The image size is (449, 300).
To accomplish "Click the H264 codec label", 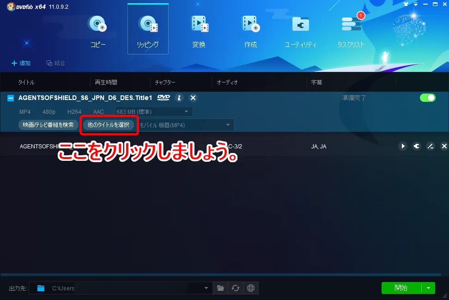I will click(74, 112).
